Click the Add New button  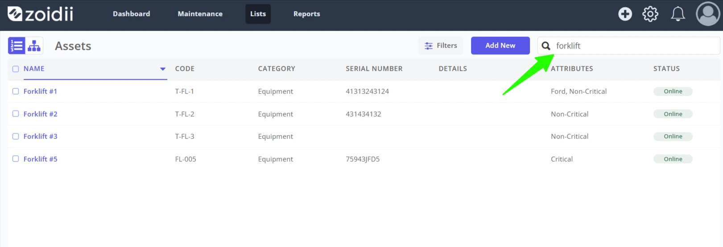500,45
